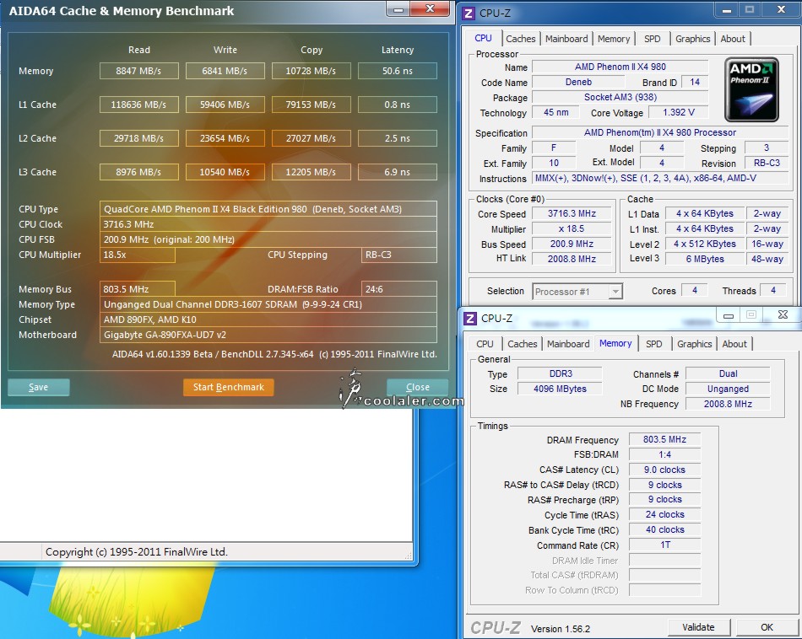Click OK in the CPU-Z Memory window
This screenshot has width=802, height=639.
tap(767, 627)
